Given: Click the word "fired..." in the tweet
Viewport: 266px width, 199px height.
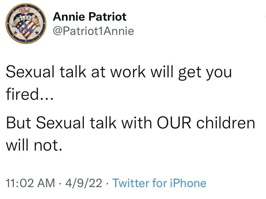Looking at the screenshot, I should (x=29, y=94).
